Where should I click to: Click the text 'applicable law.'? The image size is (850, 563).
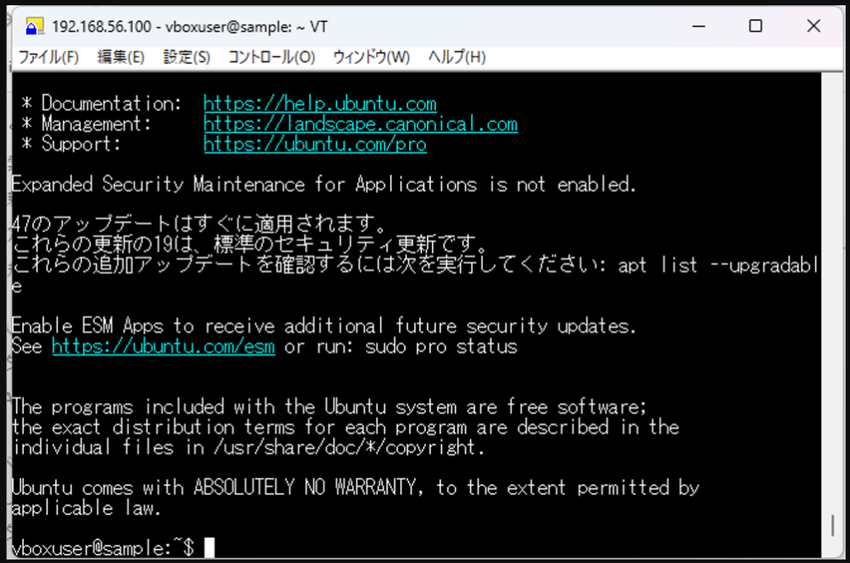tap(86, 508)
